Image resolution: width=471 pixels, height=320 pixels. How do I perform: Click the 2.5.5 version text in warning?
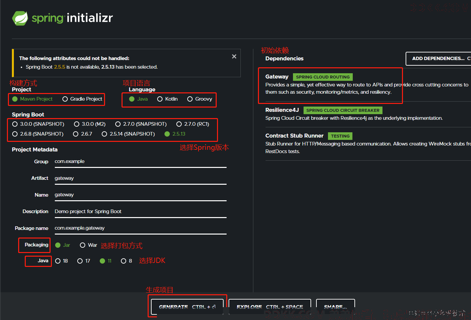[x=59, y=67]
